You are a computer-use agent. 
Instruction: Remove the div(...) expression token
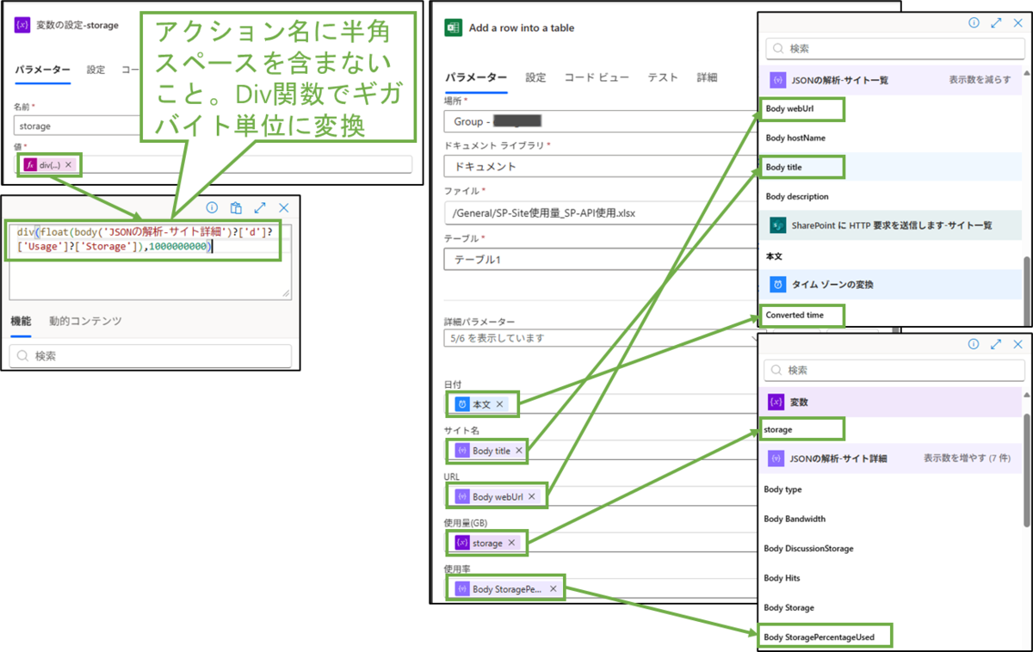pyautogui.click(x=68, y=164)
